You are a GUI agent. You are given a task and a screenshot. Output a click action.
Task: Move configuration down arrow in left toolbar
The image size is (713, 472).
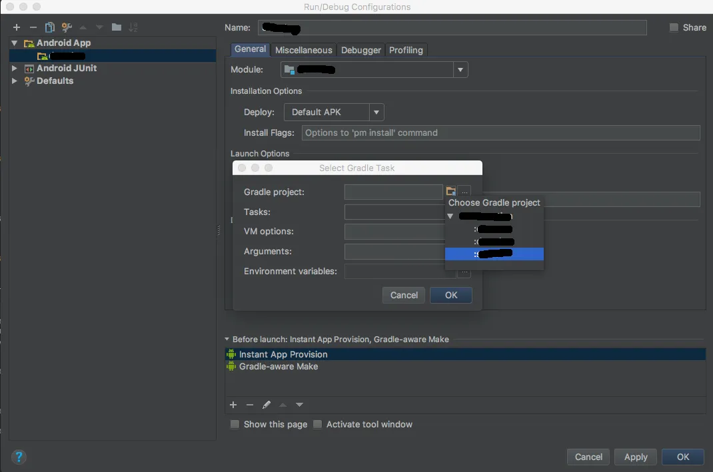[x=99, y=27]
